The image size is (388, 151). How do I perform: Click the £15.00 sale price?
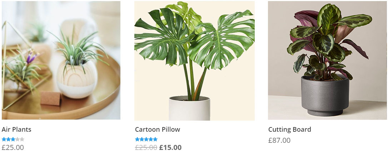pos(170,147)
